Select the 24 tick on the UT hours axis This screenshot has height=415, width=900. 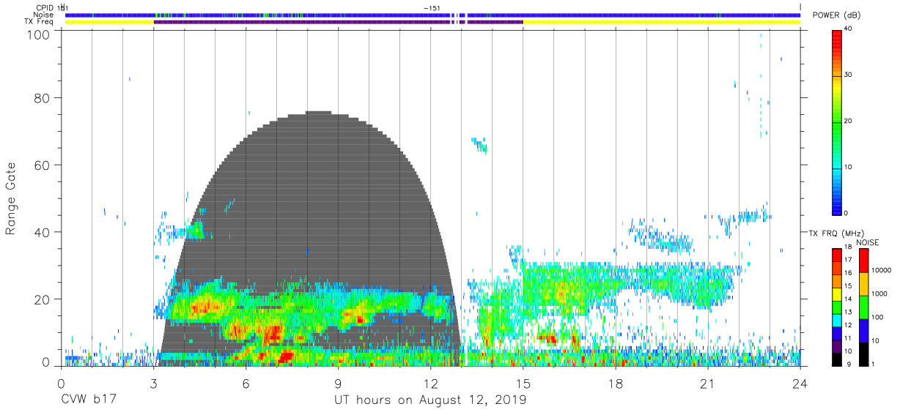pos(800,384)
